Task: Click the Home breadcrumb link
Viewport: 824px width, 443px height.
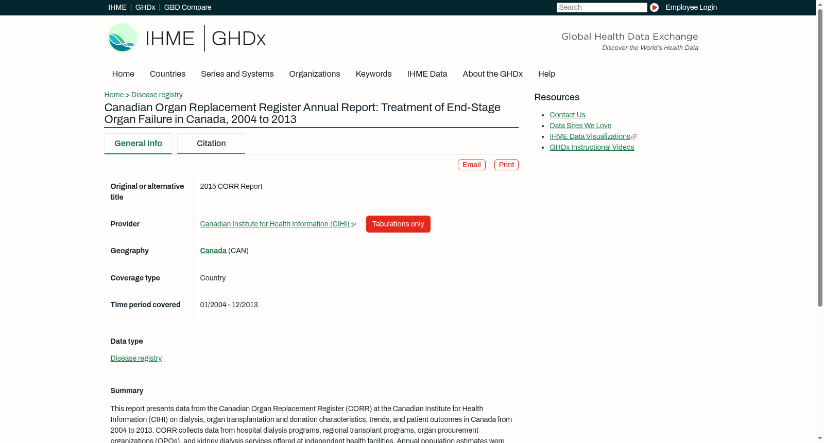Action: click(x=114, y=95)
